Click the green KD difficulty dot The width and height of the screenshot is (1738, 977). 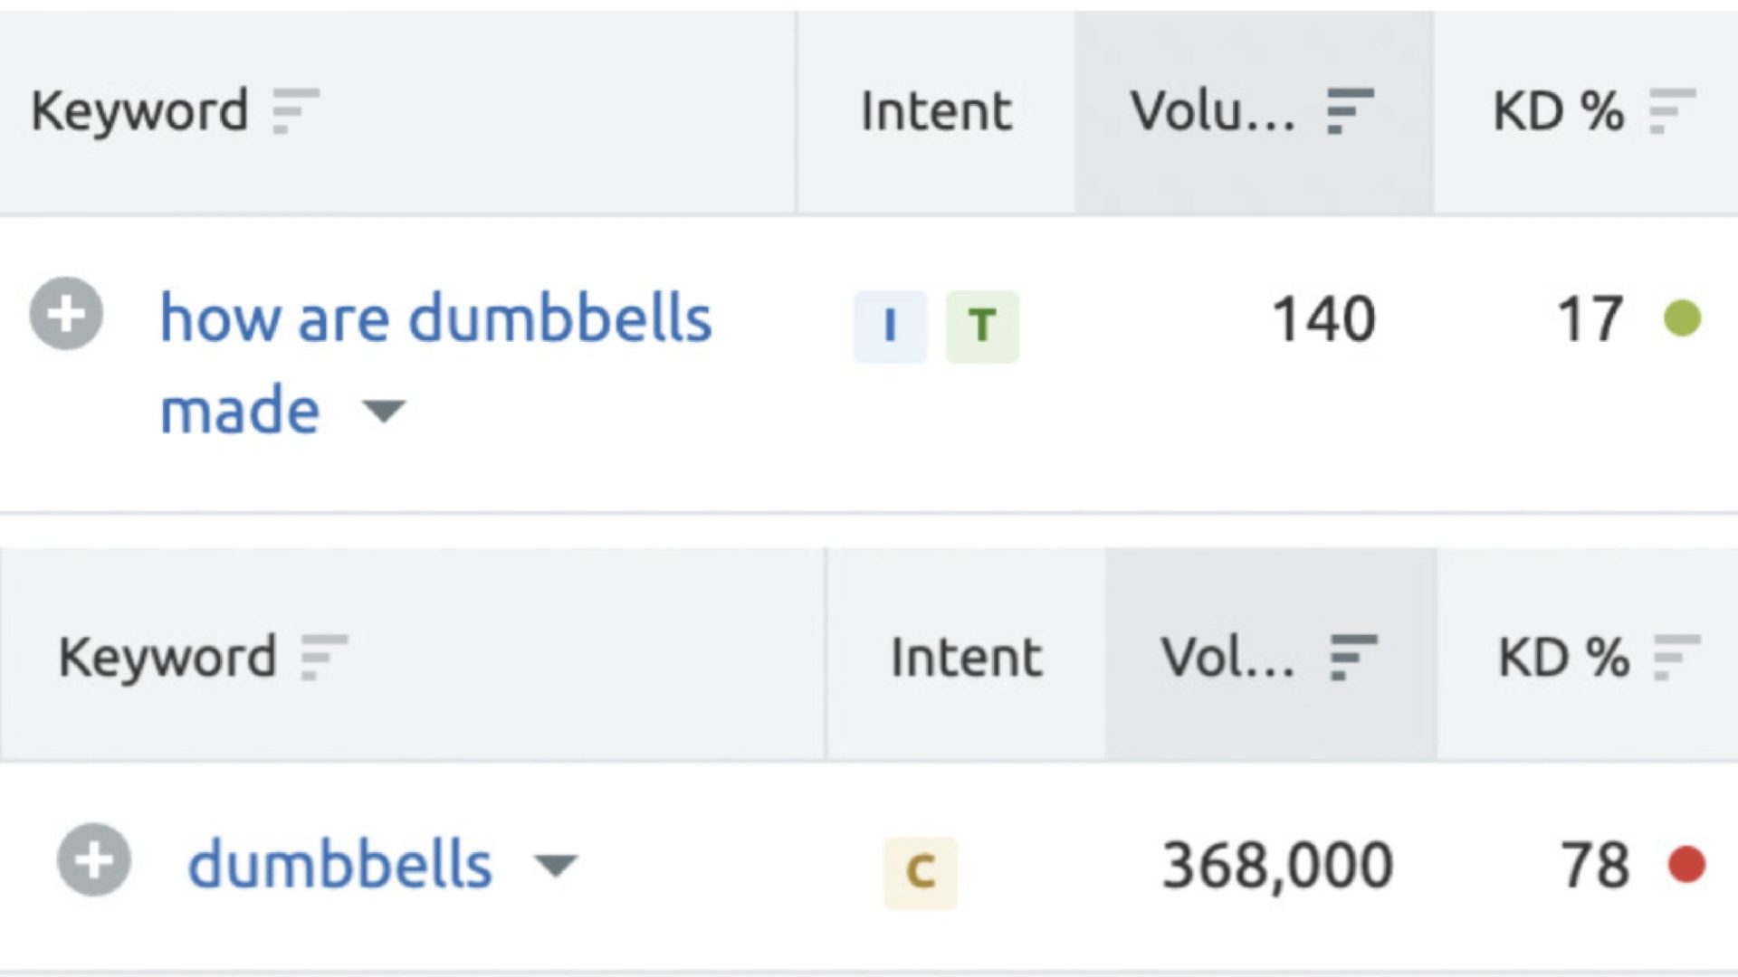1683,318
